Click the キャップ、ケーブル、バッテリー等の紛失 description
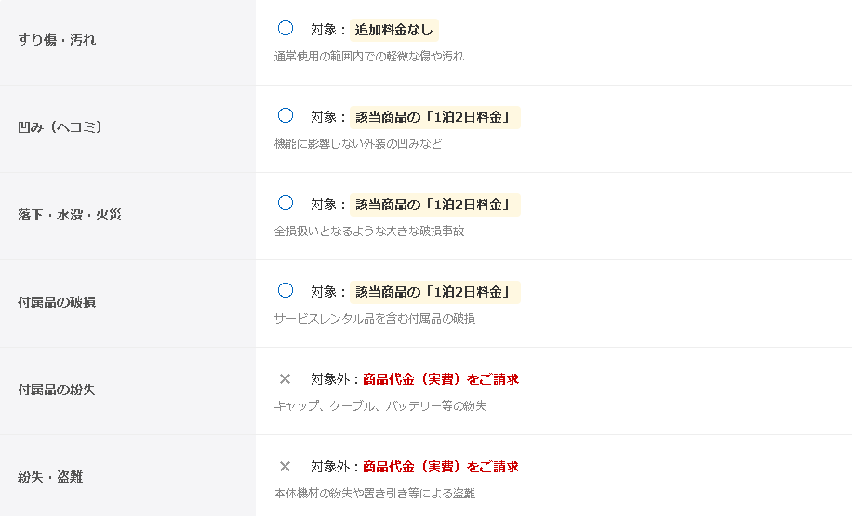852x516 pixels. tap(379, 405)
